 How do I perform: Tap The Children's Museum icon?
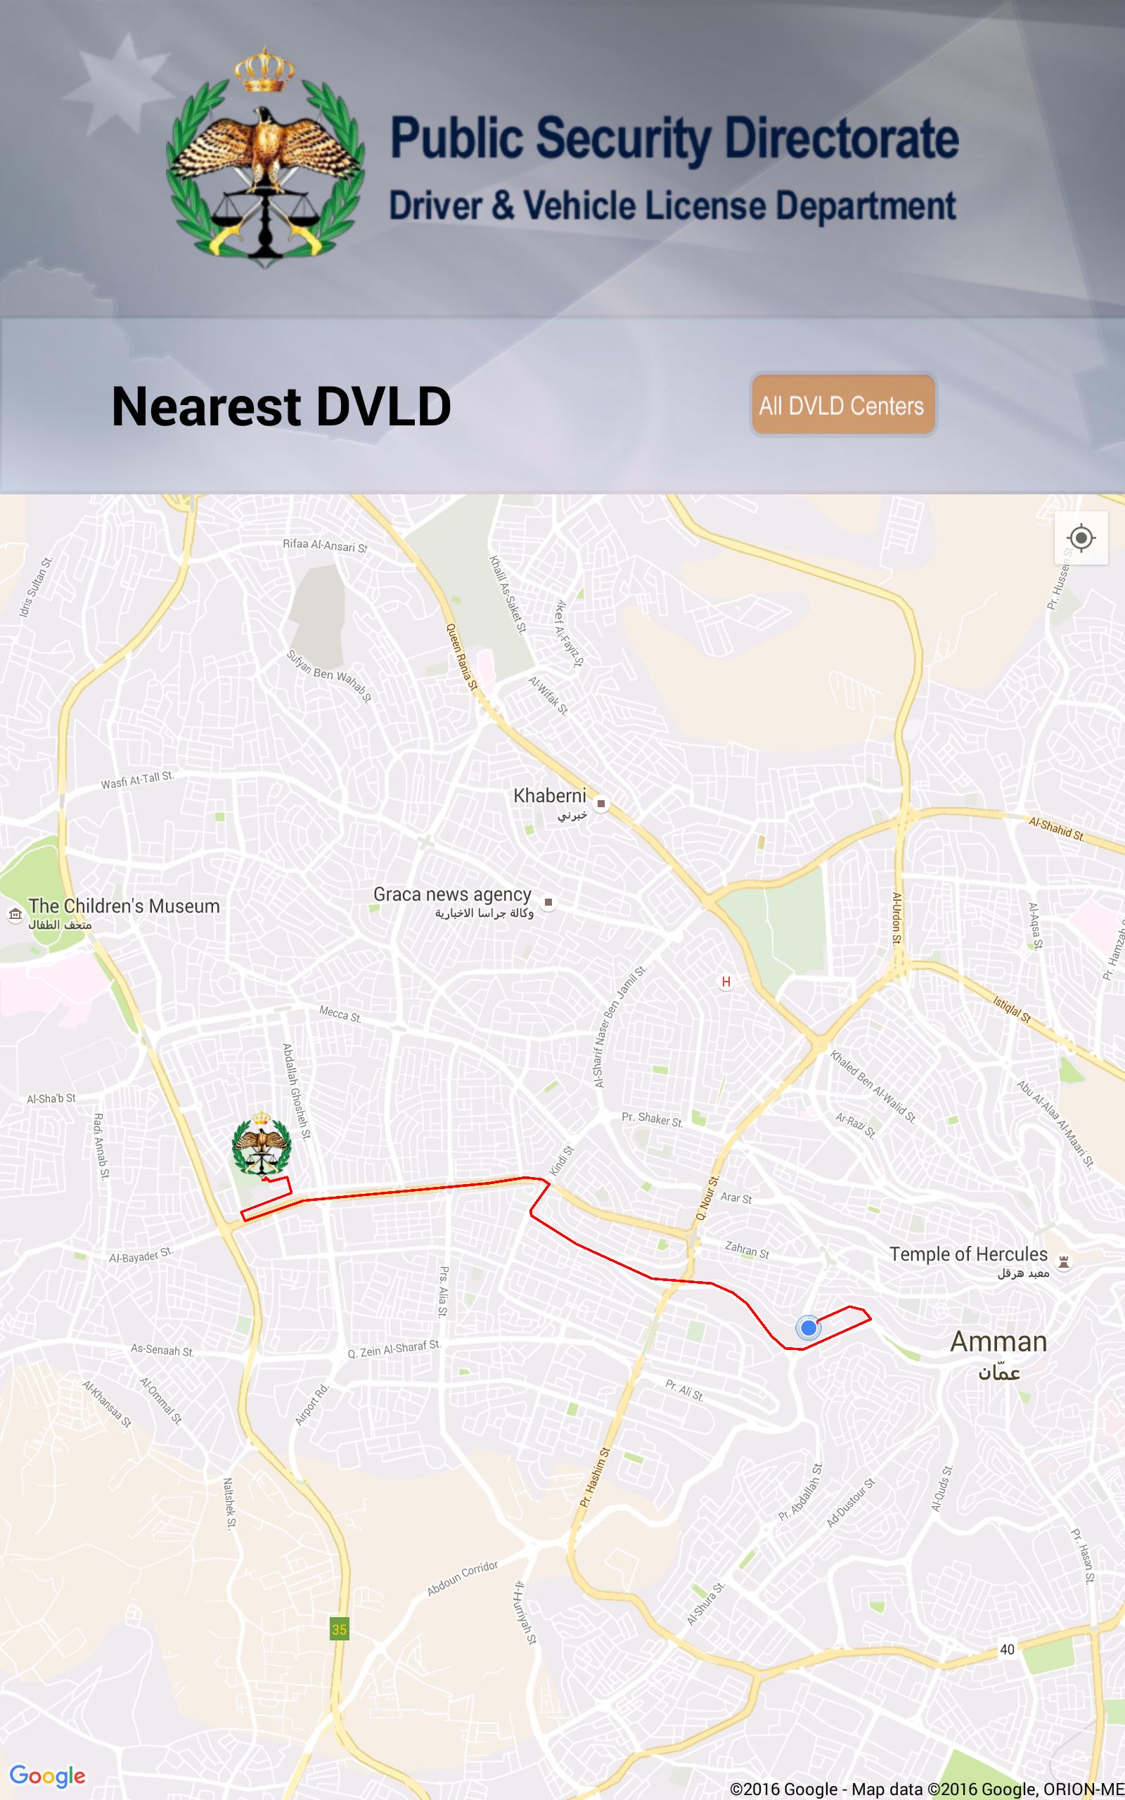(15, 914)
